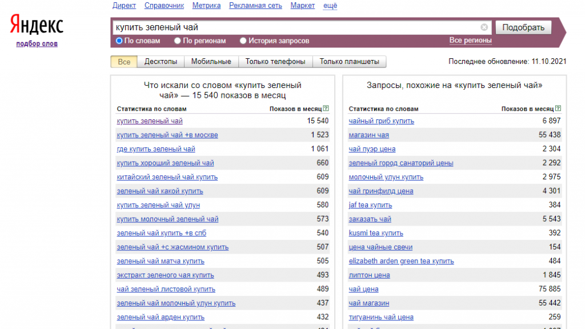
Task: Open 'зеленый чай матча купить' query
Action: tap(161, 261)
